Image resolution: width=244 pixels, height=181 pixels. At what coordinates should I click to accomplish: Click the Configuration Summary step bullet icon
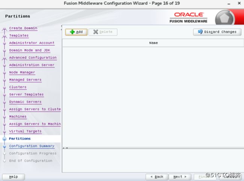click(x=5, y=146)
